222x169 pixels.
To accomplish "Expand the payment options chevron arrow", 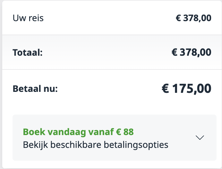I will point(200,138).
